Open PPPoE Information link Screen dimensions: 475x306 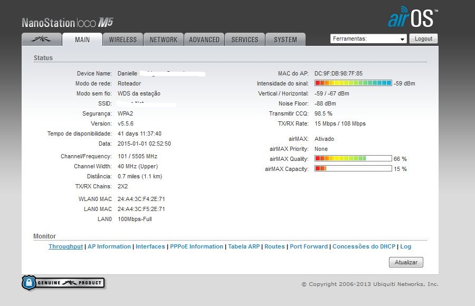pyautogui.click(x=197, y=246)
